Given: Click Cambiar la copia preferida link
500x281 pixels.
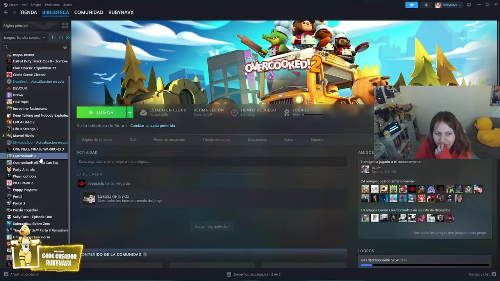Looking at the screenshot, I should pyautogui.click(x=152, y=126).
